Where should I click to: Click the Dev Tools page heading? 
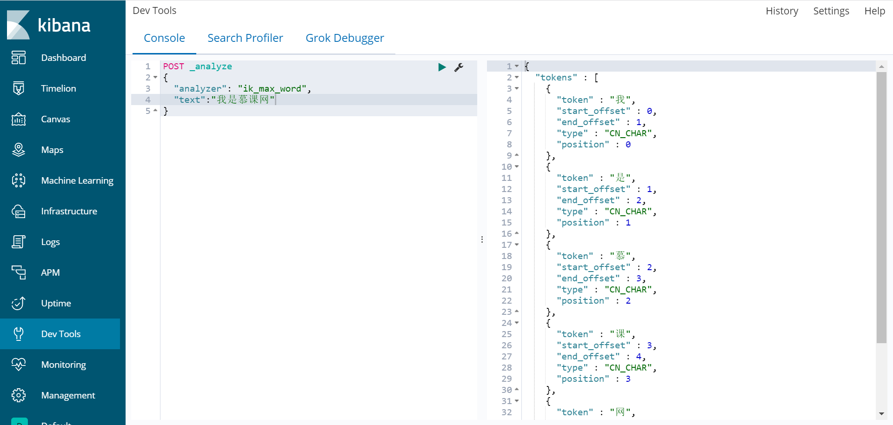[154, 10]
